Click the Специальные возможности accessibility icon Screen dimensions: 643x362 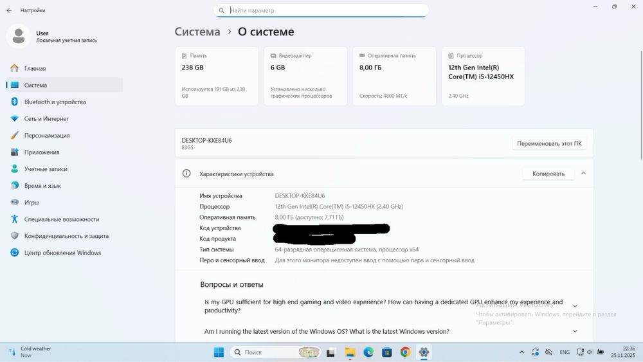(x=14, y=219)
